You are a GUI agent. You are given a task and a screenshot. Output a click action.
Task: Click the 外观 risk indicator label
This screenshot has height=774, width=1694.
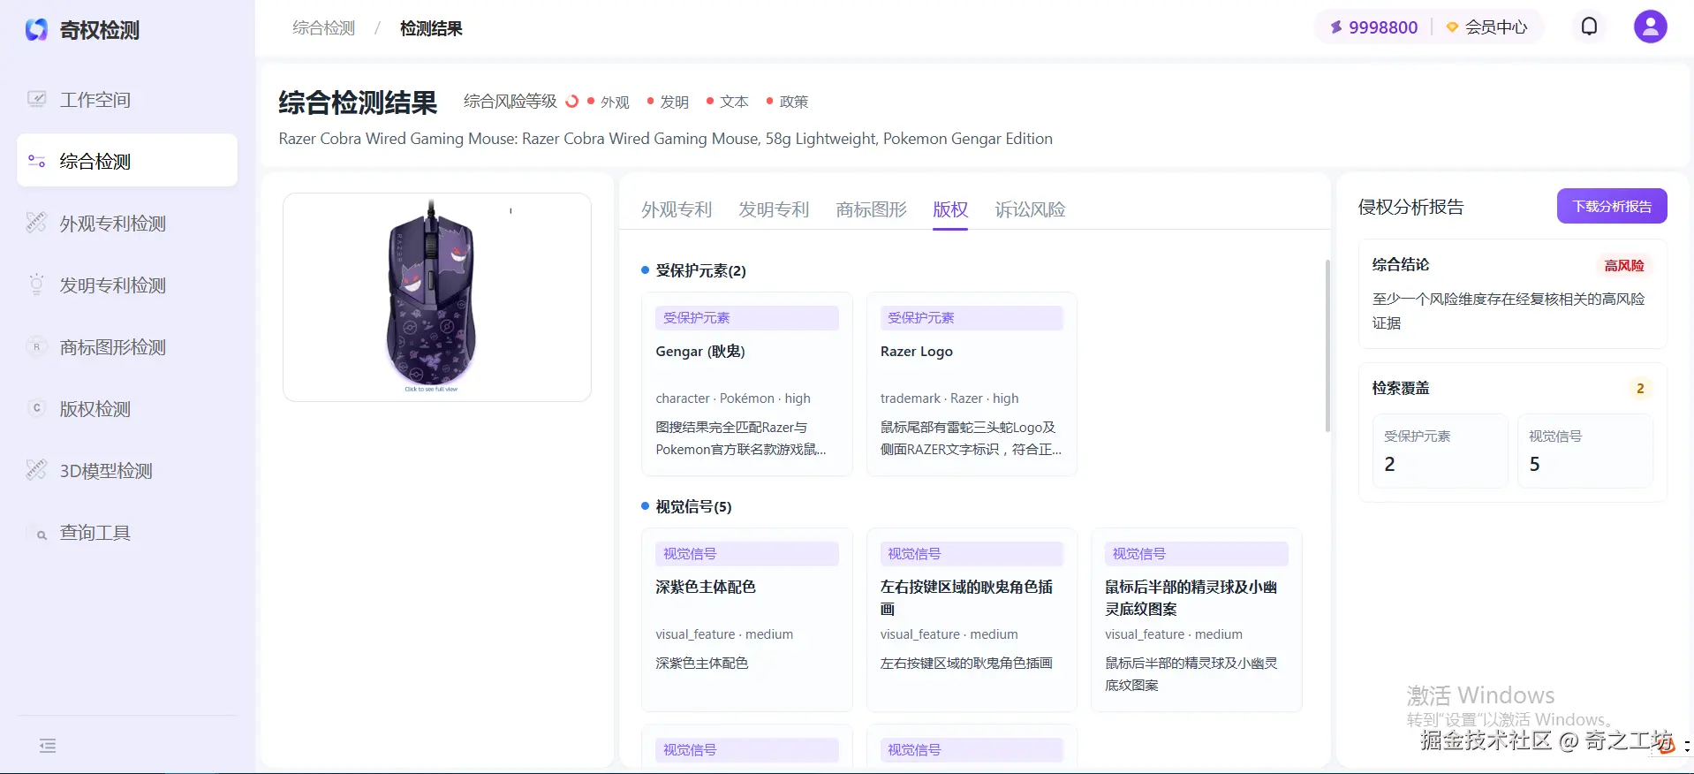[x=615, y=102]
